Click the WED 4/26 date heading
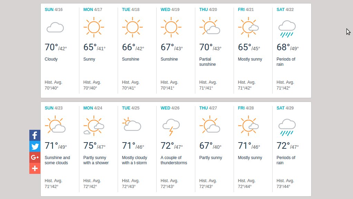Viewport: 353px width, 199px height. tap(170, 108)
